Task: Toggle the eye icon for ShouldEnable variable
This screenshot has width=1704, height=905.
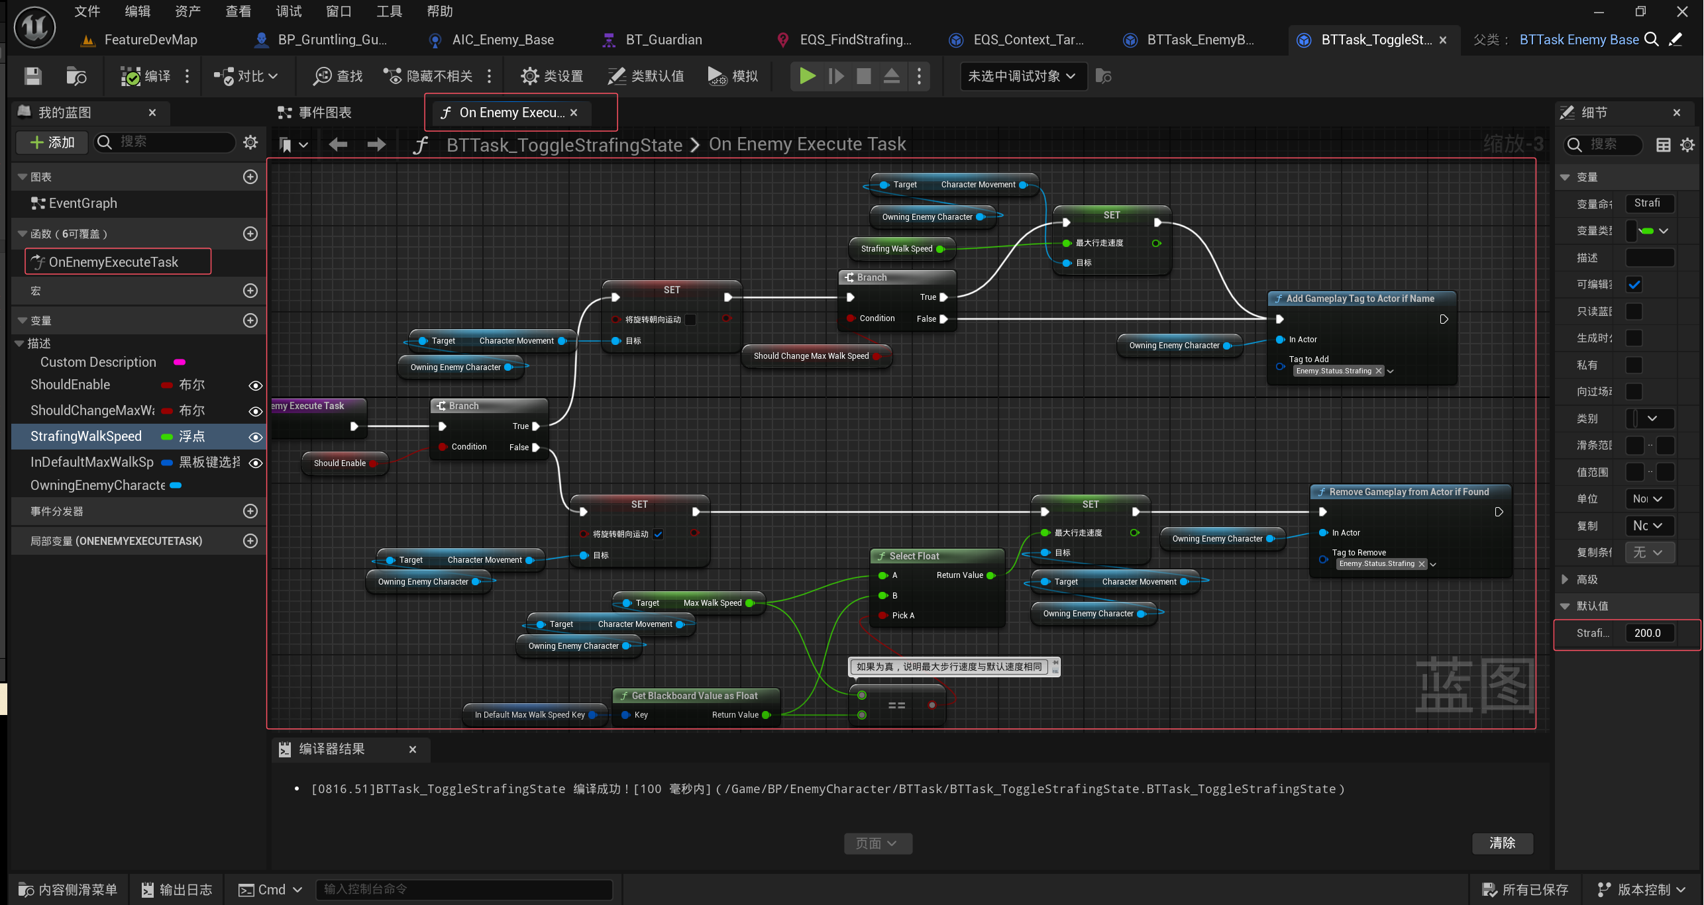Action: point(255,385)
